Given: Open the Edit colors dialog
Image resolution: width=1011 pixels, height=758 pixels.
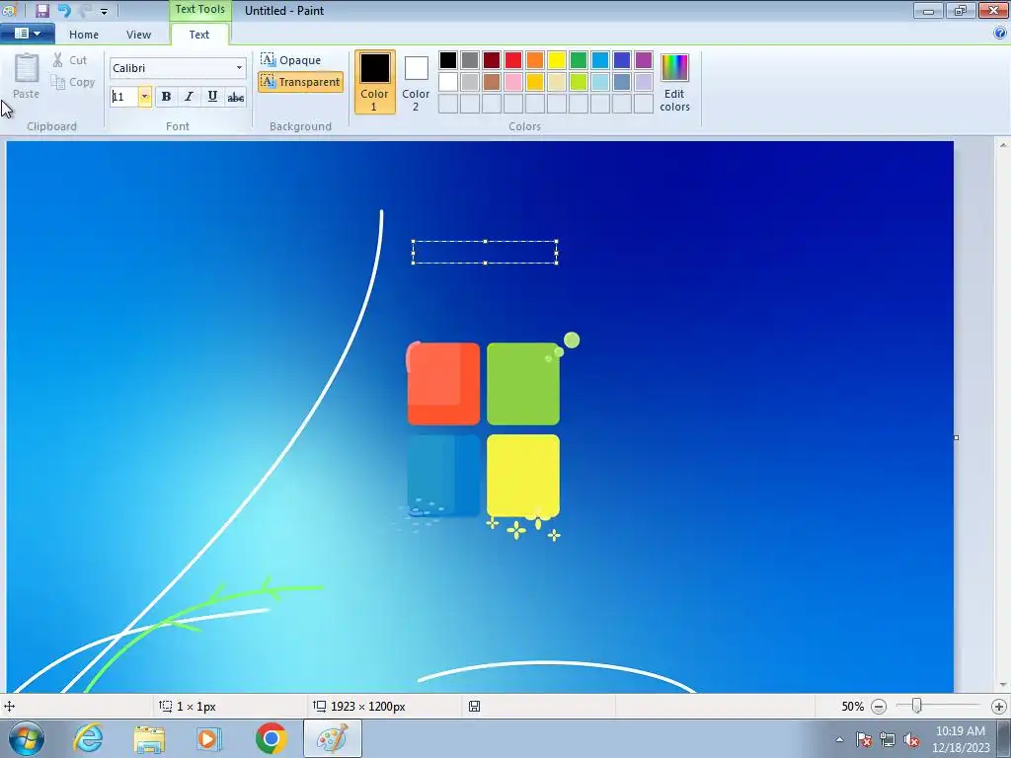Looking at the screenshot, I should coord(674,82).
